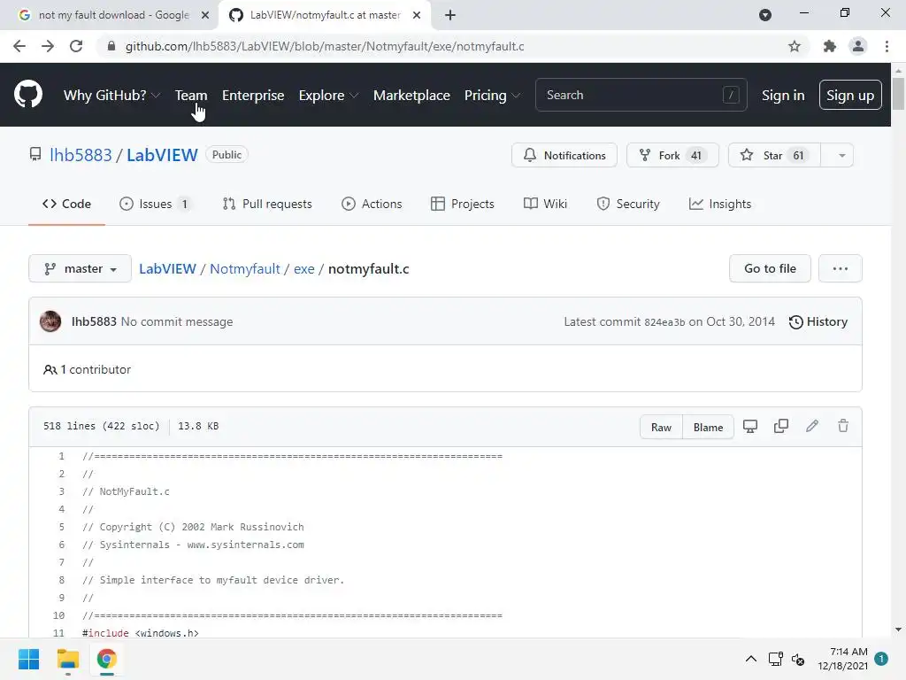Expand Why GitHub? menu
The height and width of the screenshot is (680, 906).
(111, 96)
